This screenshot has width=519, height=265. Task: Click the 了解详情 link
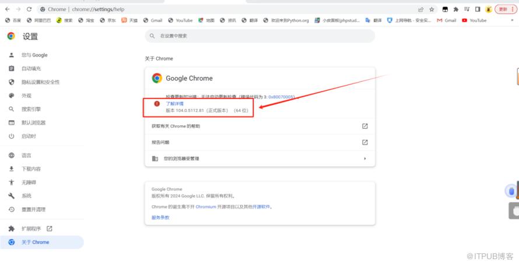175,104
